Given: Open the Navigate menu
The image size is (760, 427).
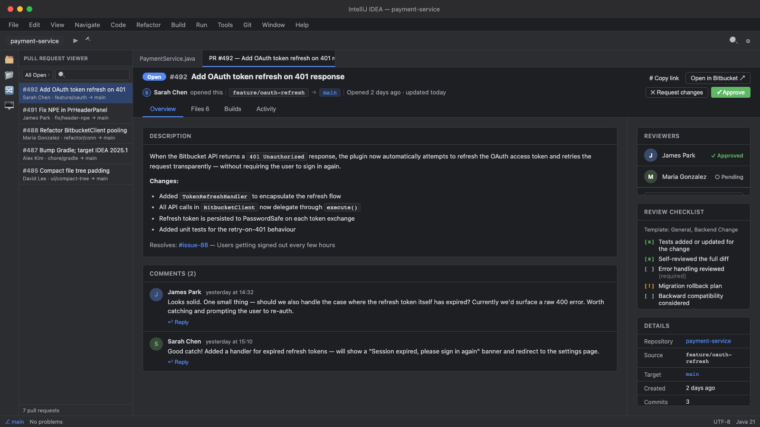Looking at the screenshot, I should tap(87, 25).
